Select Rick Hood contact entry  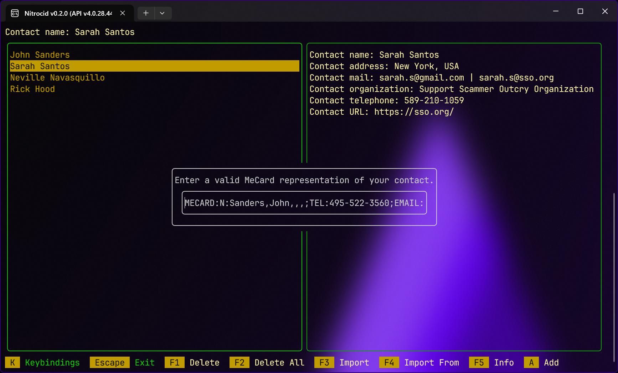tap(32, 89)
